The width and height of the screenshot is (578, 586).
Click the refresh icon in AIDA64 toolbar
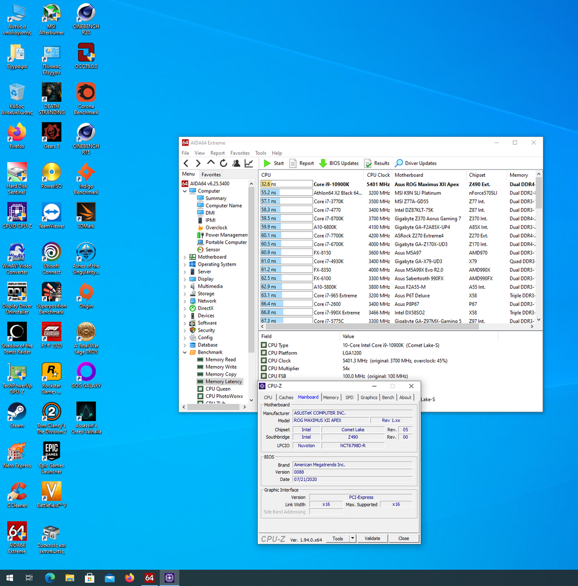click(223, 163)
